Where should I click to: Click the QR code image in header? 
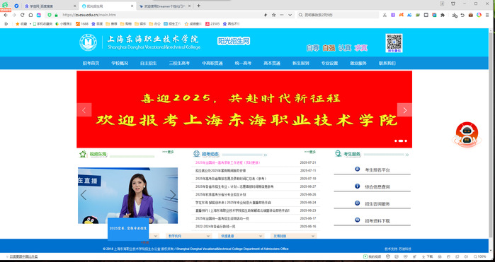coord(394,43)
